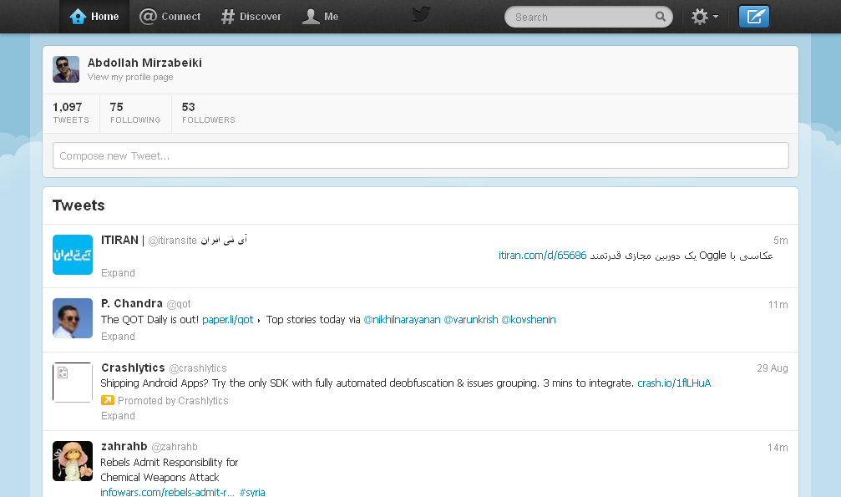841x497 pixels.
Task: Open the 75 Following count
Action: 135,113
